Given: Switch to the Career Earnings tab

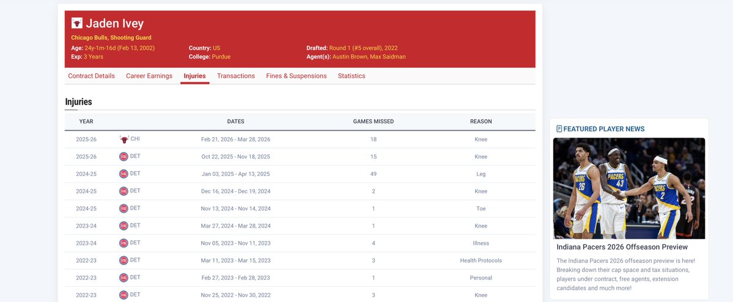Looking at the screenshot, I should [x=149, y=76].
